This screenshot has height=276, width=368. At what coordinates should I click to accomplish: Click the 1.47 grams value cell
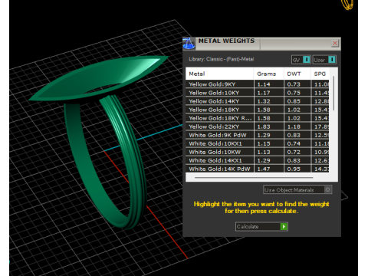[269, 169]
